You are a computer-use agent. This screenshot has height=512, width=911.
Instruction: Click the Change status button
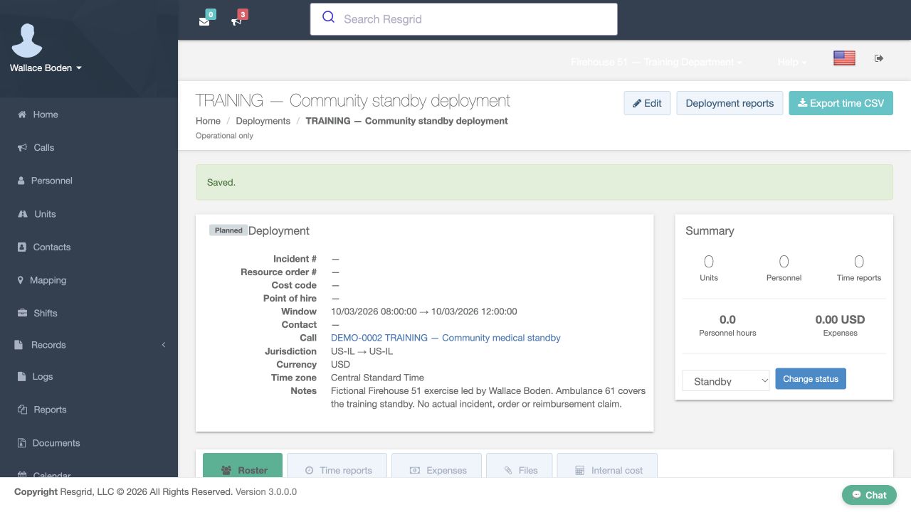(x=811, y=379)
